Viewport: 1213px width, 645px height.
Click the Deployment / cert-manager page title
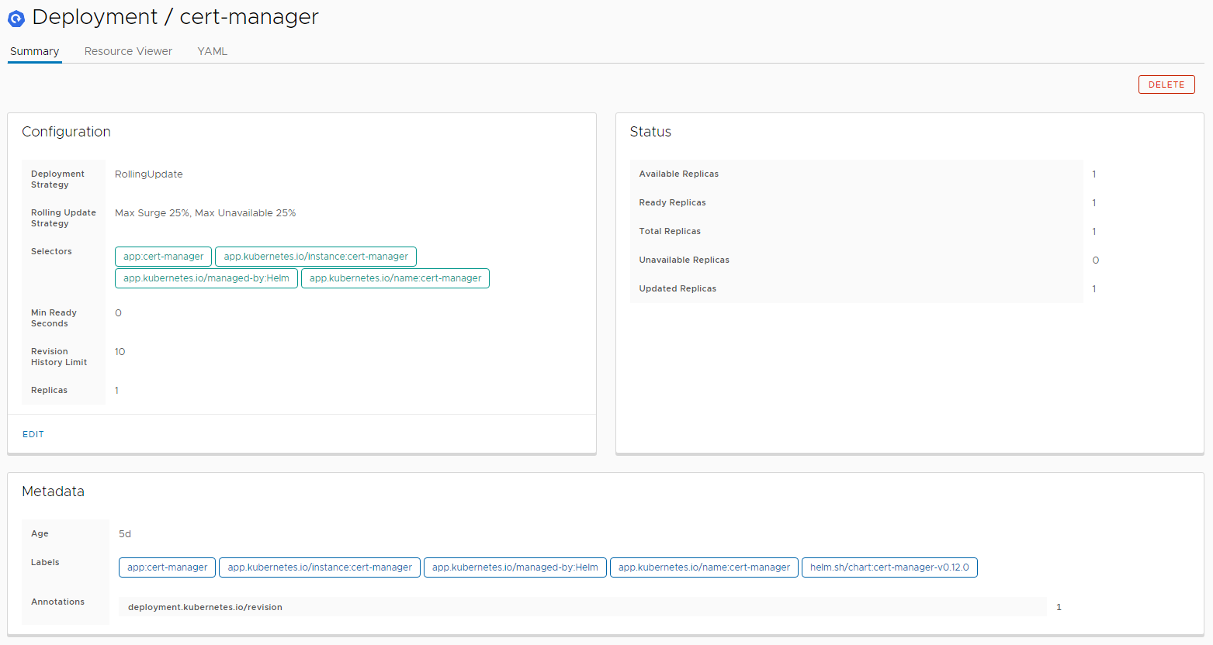175,17
